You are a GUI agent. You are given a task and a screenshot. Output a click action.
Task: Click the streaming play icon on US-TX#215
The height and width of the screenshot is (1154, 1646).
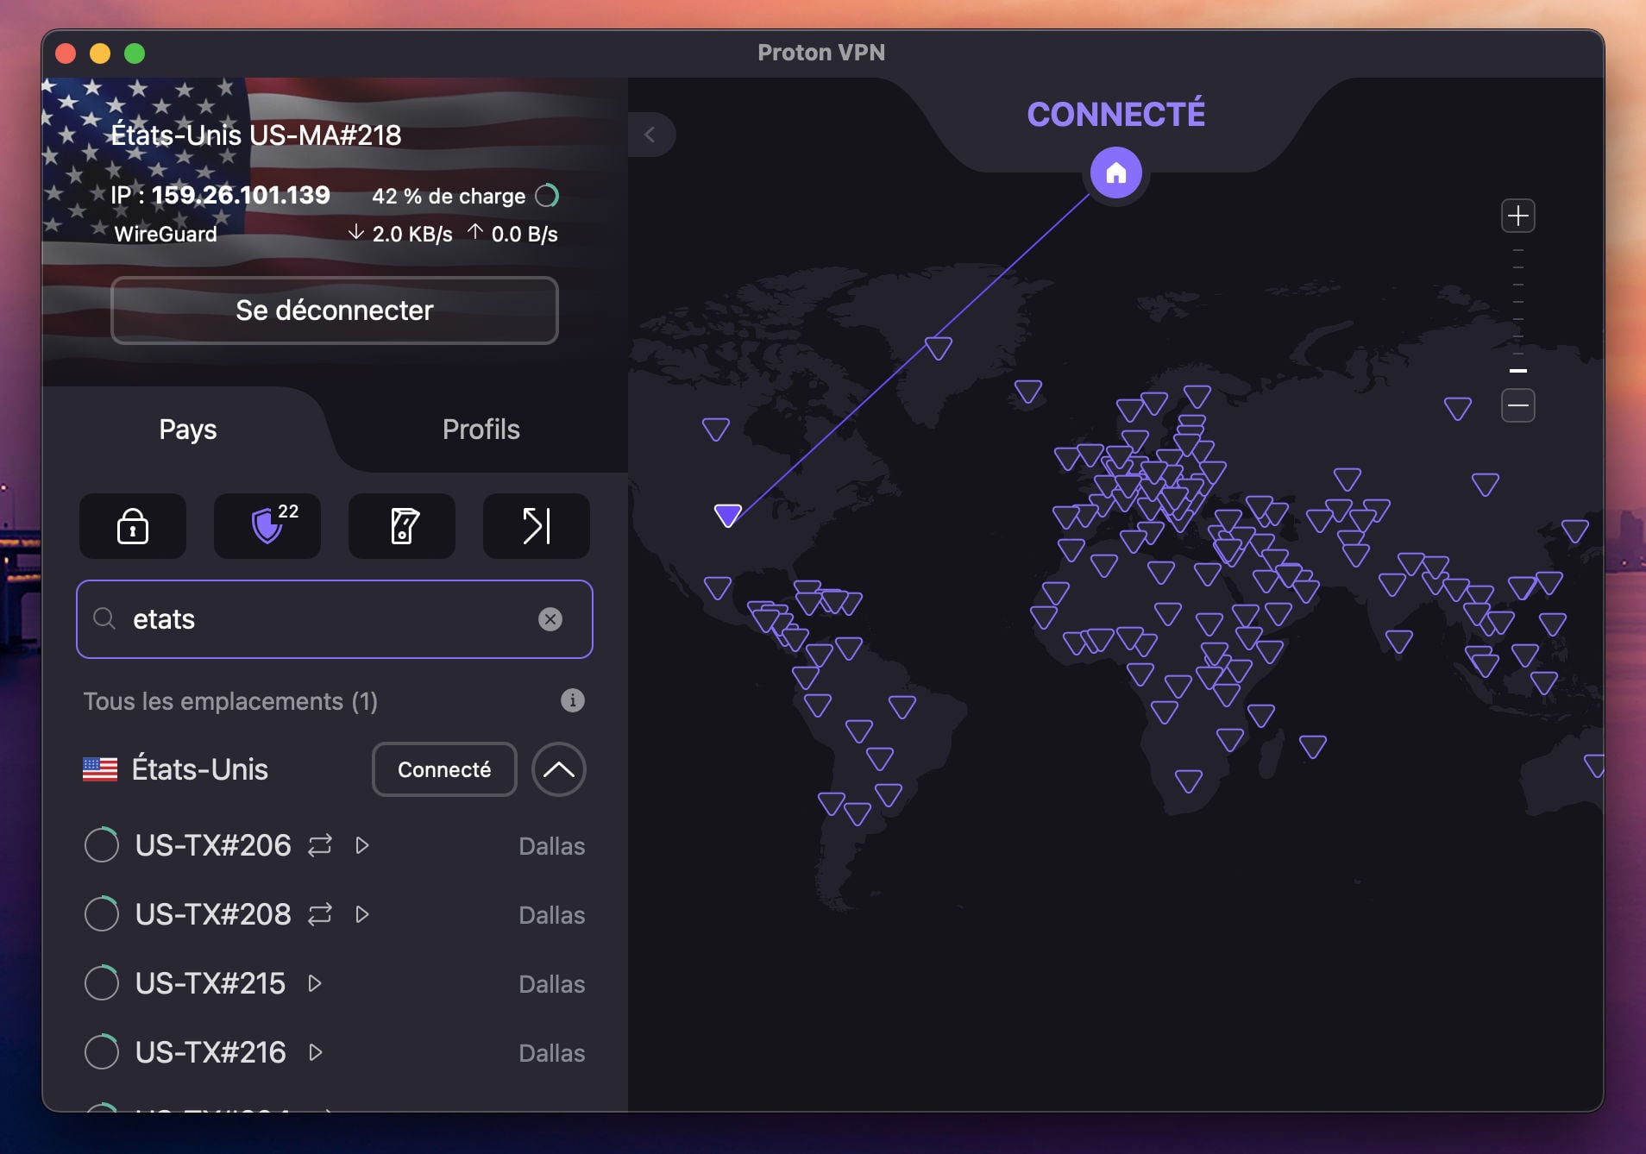(315, 983)
